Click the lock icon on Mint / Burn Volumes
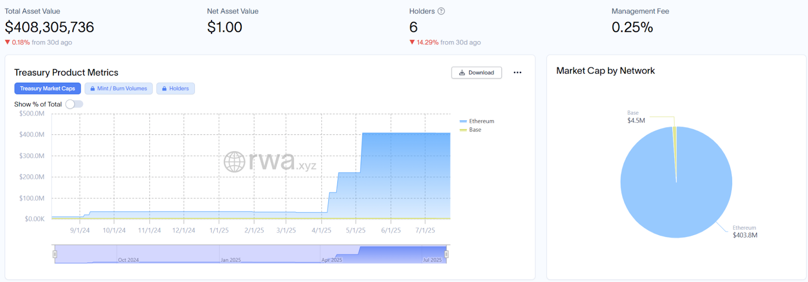 [92, 89]
